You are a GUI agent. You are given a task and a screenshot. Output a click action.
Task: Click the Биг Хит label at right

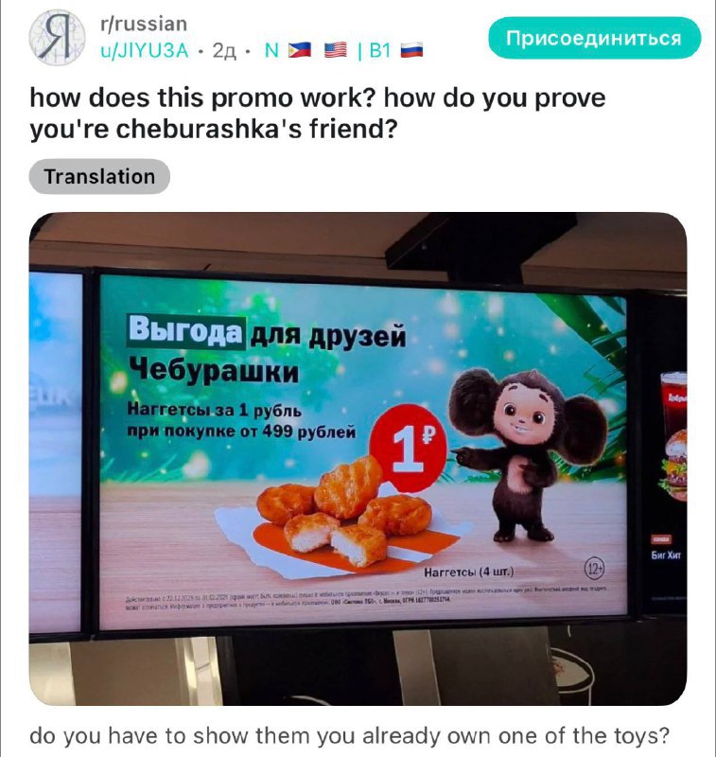pyautogui.click(x=666, y=555)
